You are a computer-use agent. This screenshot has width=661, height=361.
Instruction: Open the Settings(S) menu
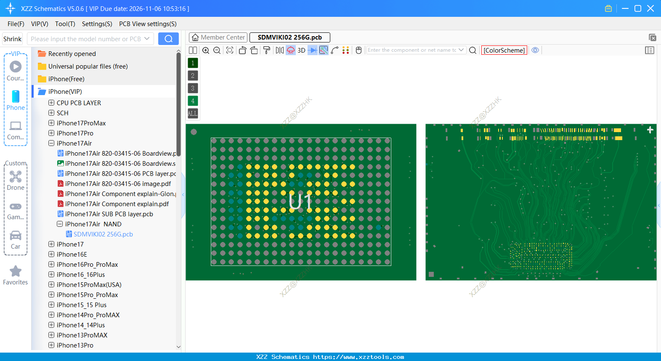[97, 24]
